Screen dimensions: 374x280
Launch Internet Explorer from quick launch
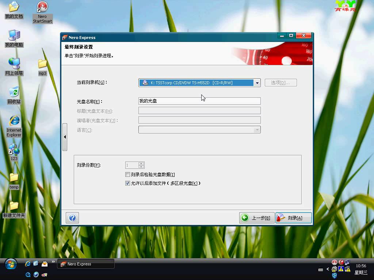pos(28,263)
